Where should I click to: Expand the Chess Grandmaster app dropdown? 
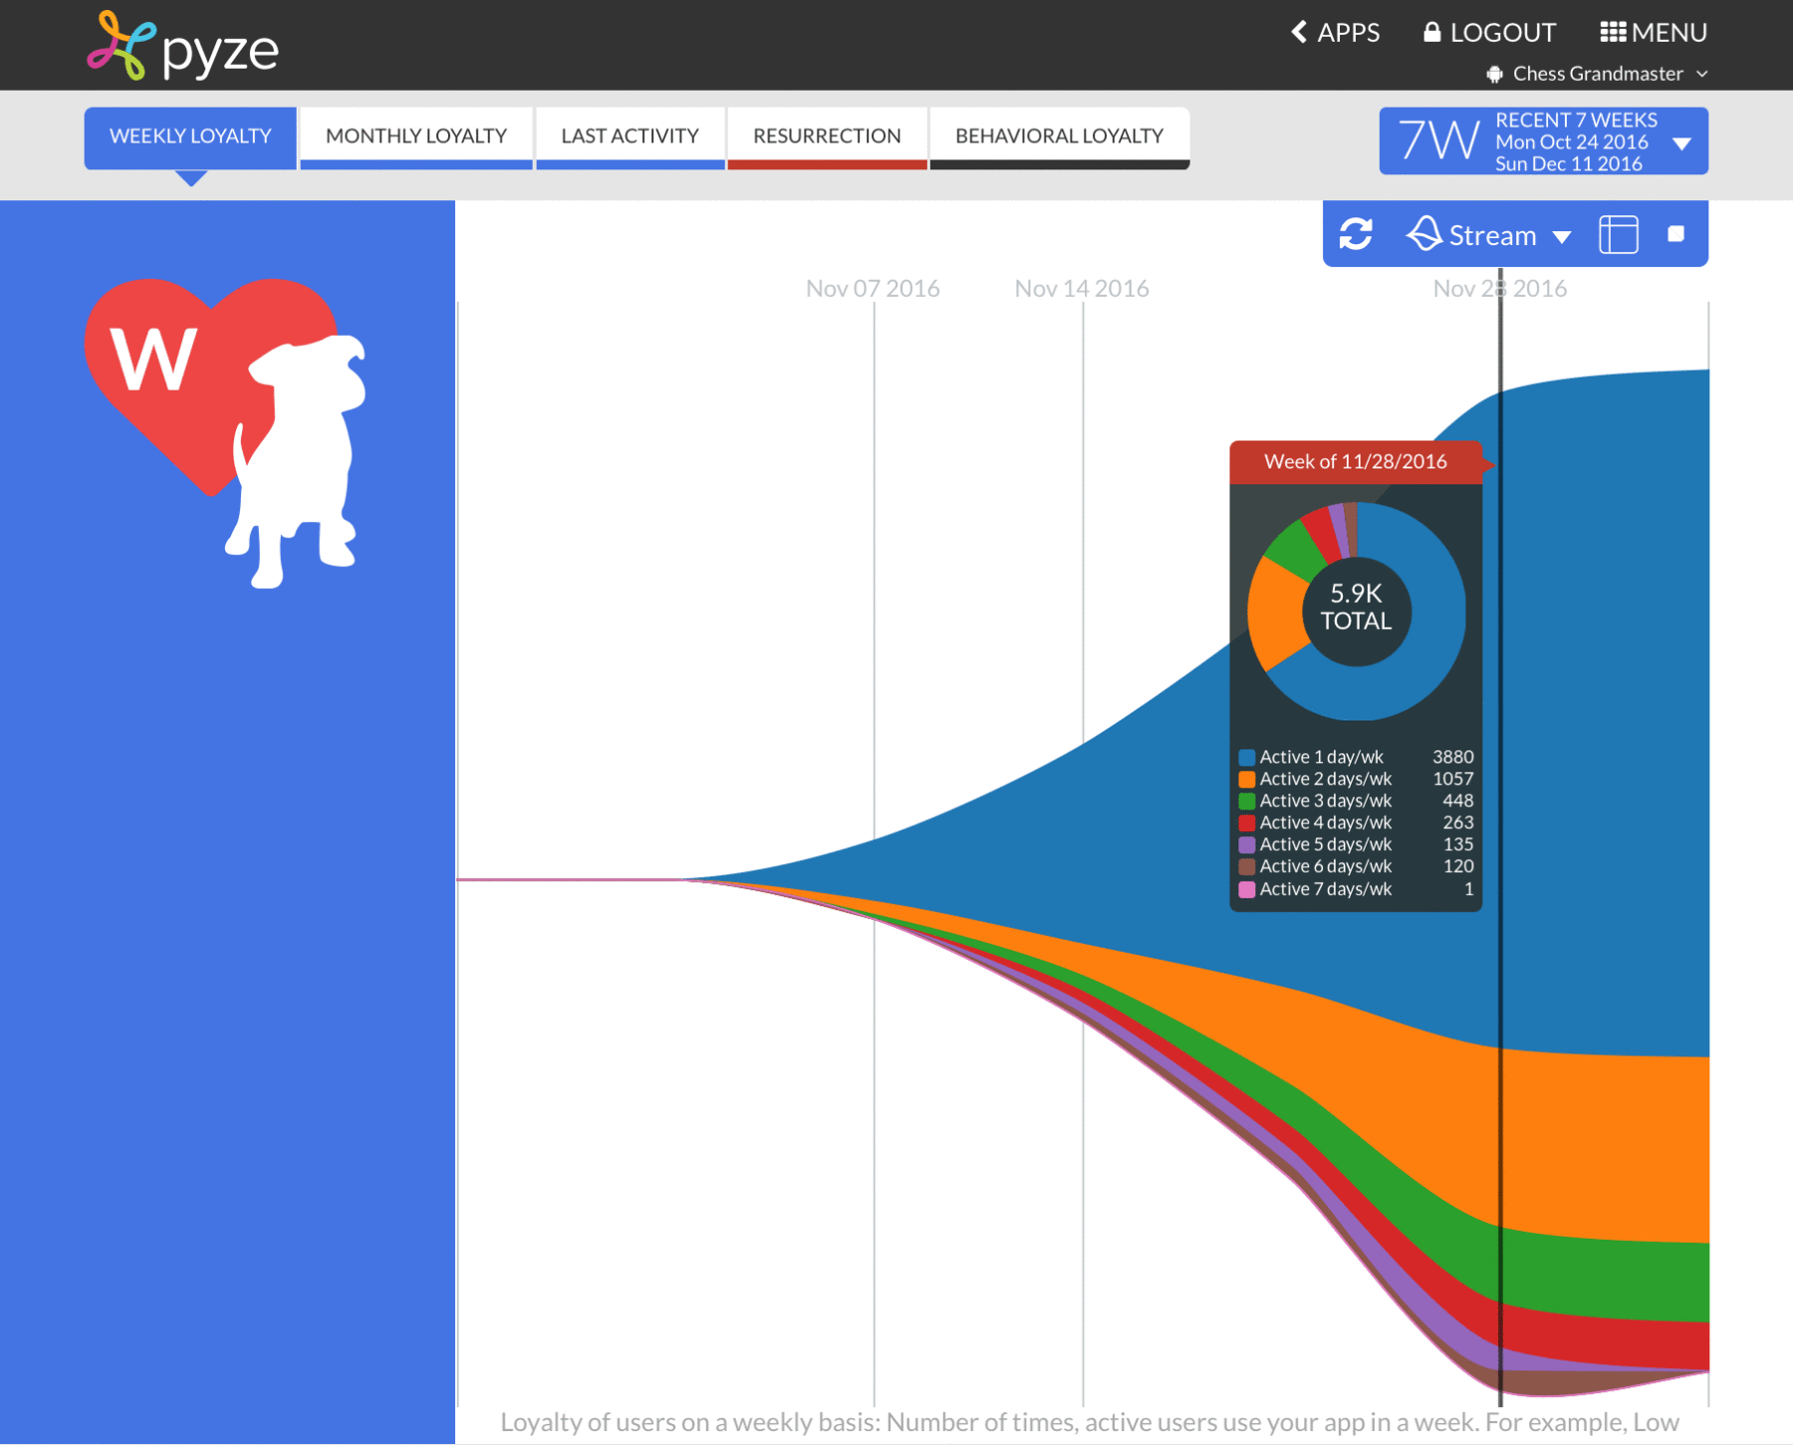(x=1702, y=74)
